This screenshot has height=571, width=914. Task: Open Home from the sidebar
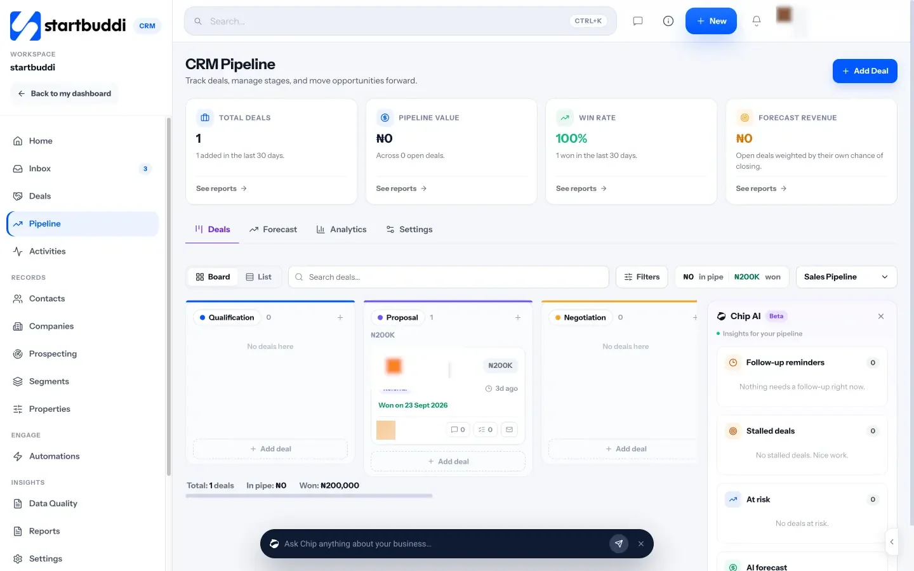(83, 141)
